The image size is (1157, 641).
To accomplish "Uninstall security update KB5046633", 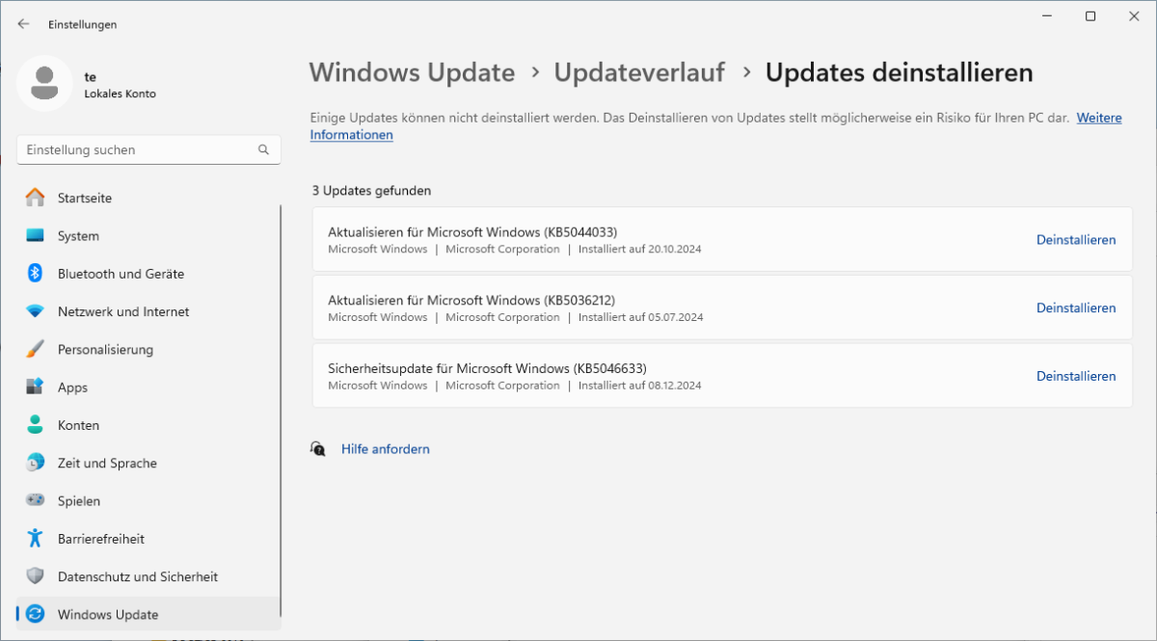I will tap(1076, 376).
